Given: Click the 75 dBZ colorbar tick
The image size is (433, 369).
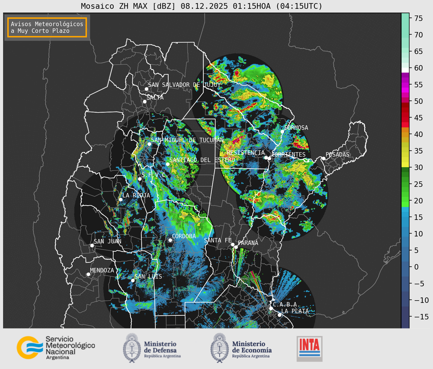Looking at the screenshot, I should [x=419, y=18].
